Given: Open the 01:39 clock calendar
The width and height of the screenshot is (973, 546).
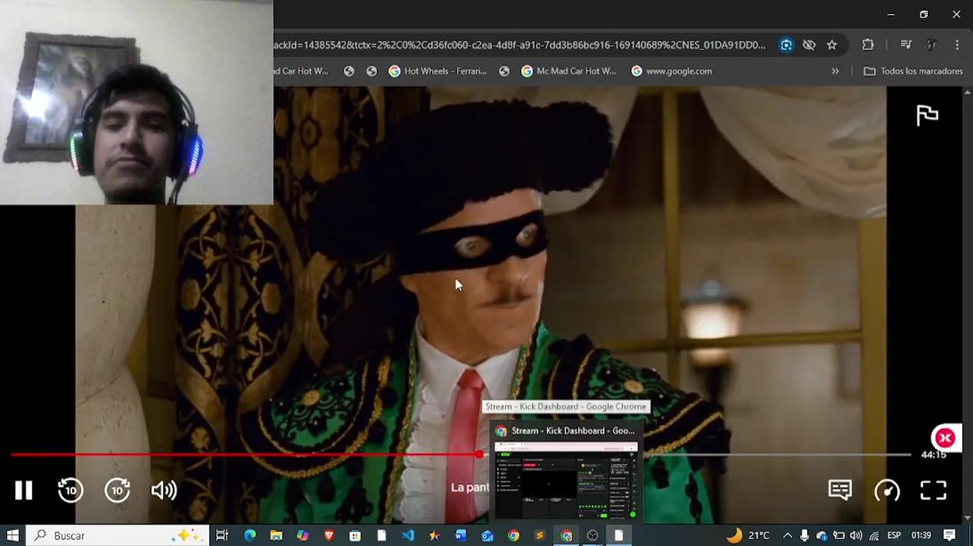Looking at the screenshot, I should click(x=921, y=535).
